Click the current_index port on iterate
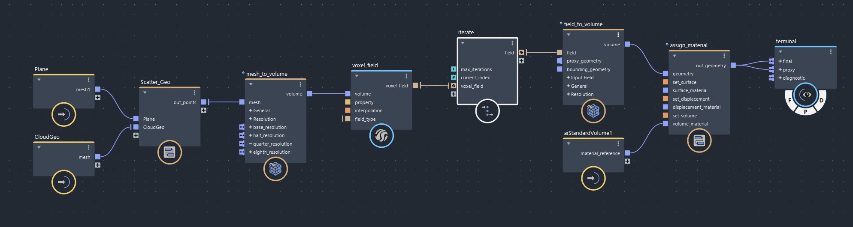This screenshot has height=227, width=853. click(454, 78)
